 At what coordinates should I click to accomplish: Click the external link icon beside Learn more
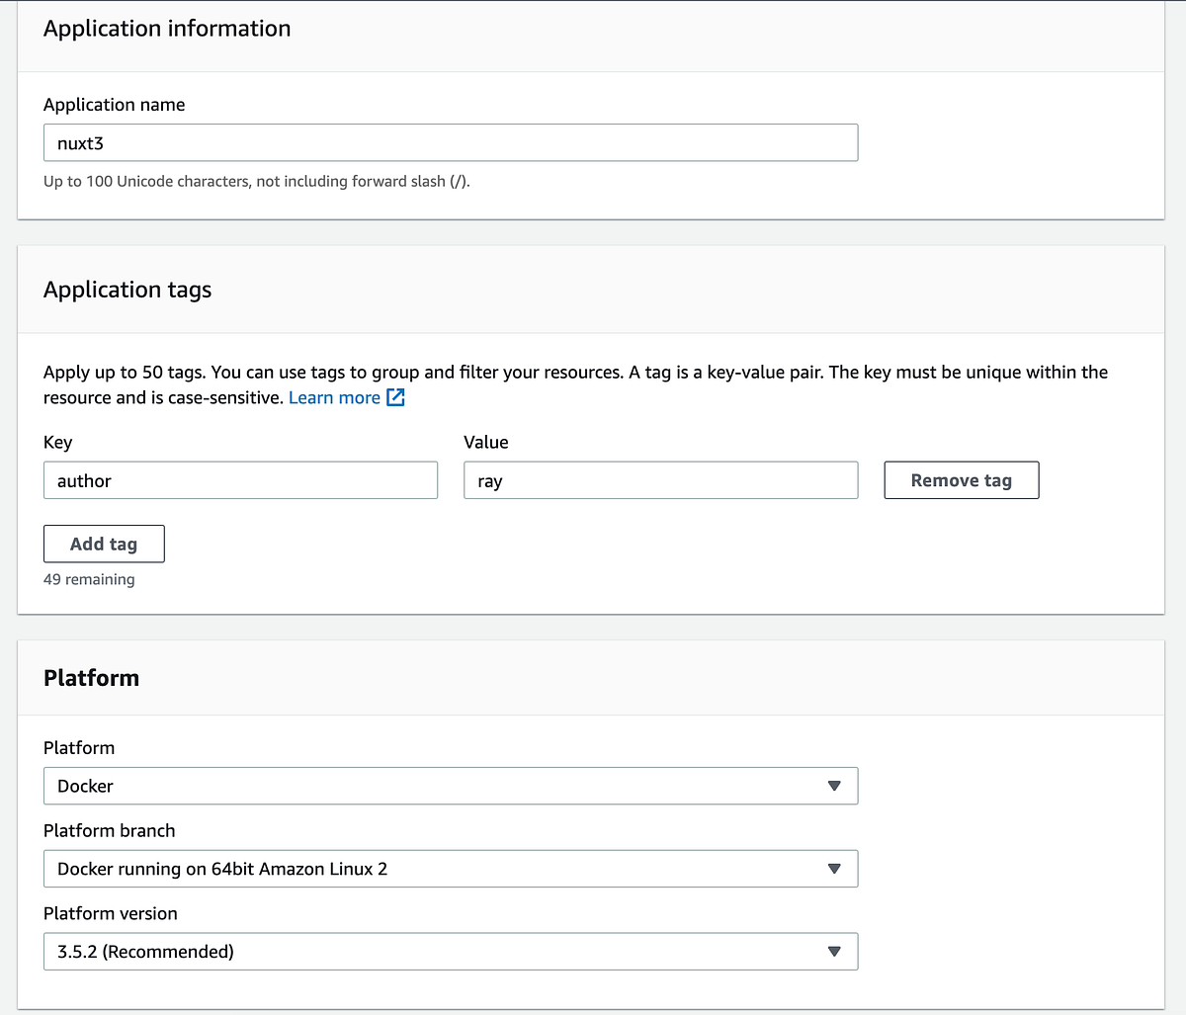point(395,396)
